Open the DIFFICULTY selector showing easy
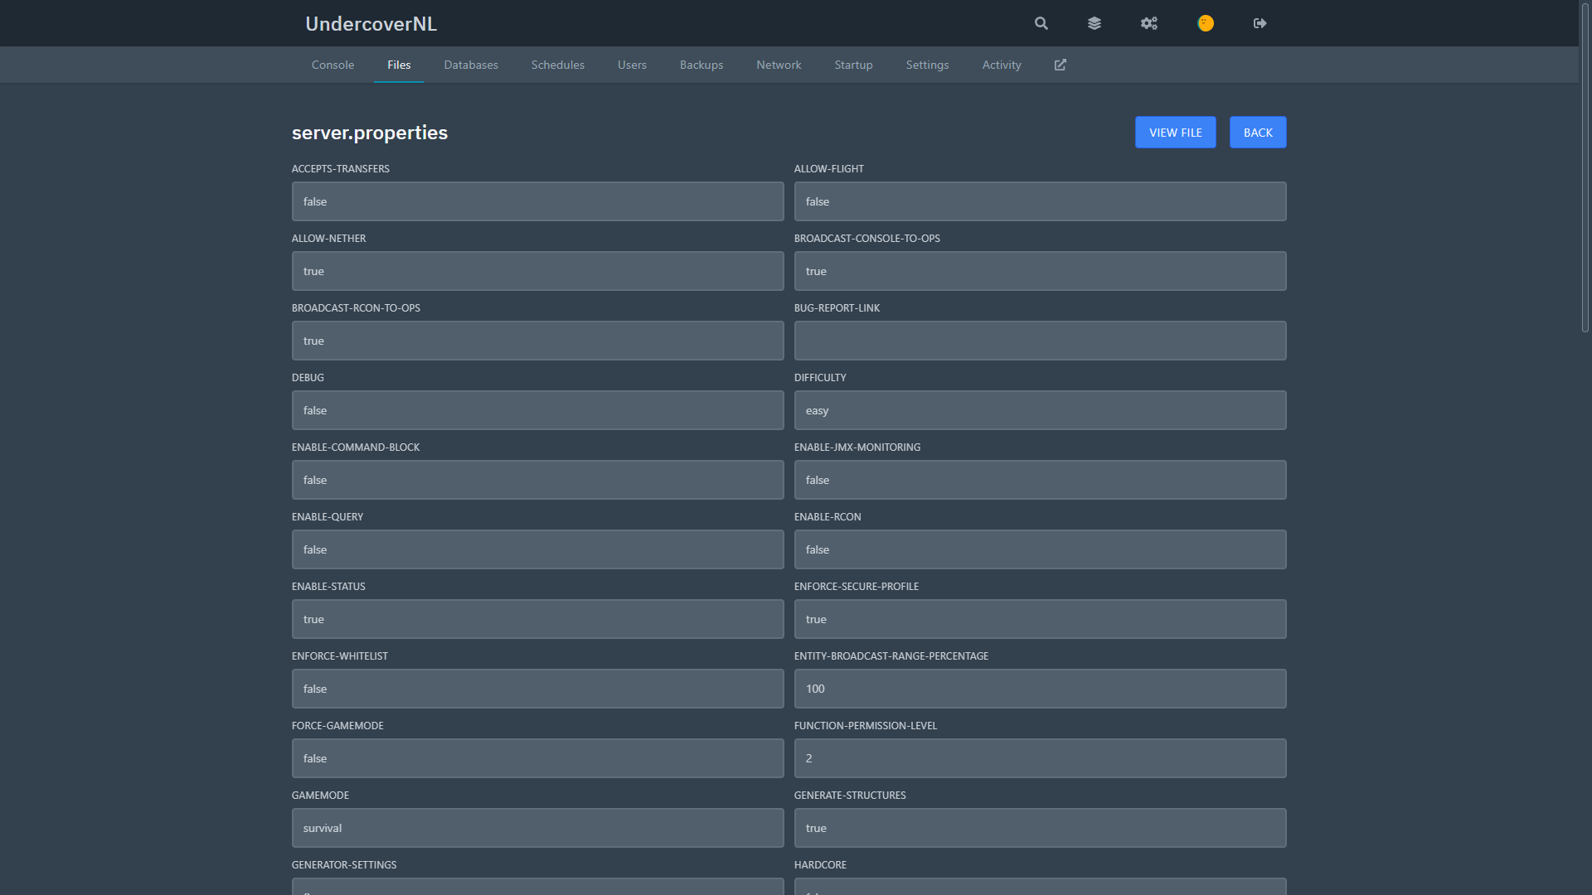The image size is (1592, 895). pyautogui.click(x=1040, y=409)
